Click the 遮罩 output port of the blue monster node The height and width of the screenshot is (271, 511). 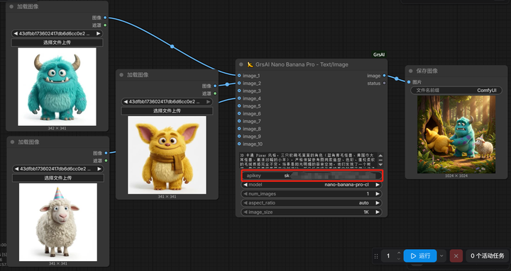coord(105,25)
